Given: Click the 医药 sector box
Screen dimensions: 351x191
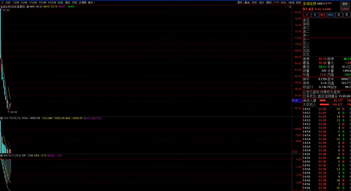Looking at the screenshot, I should [x=345, y=7].
